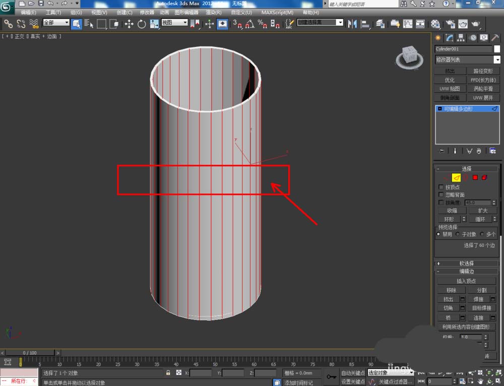Viewport: 504px width, 386px height.
Task: Open the 创建(C) menu
Action: [124, 12]
